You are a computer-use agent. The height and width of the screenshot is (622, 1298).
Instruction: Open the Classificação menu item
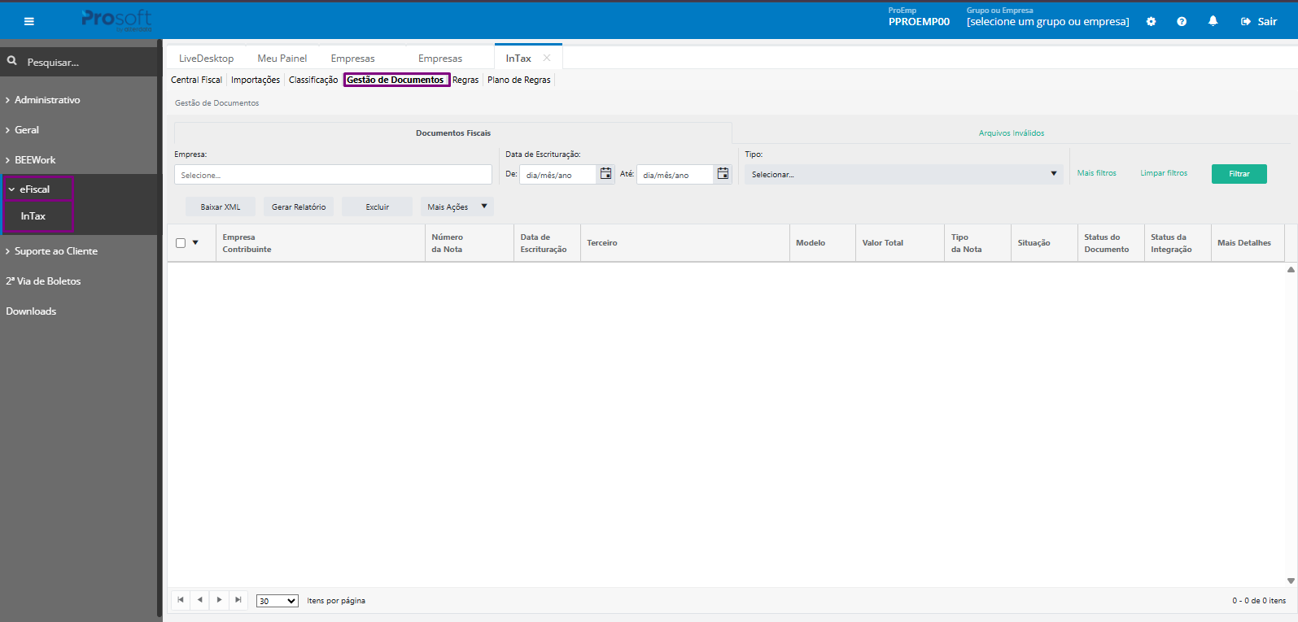[x=313, y=80]
